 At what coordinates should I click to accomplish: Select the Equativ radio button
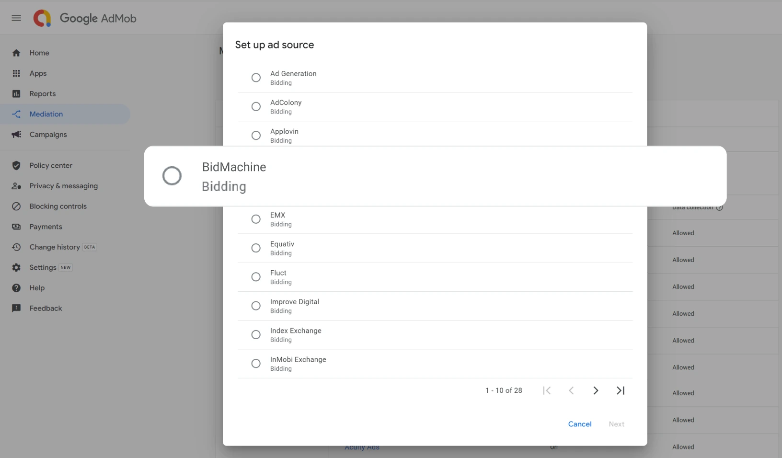(x=256, y=248)
